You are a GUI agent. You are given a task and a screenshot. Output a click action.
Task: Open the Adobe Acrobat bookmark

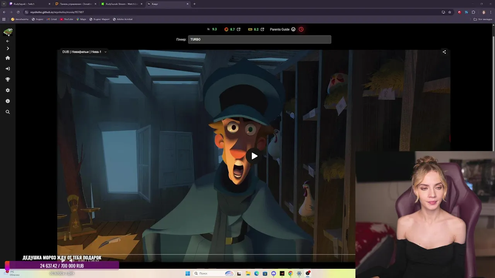pos(123,19)
